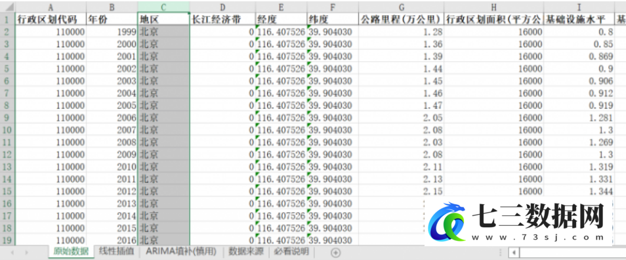Click the road mileage value 2.03
Viewport: 626px width, 260px height.
(x=401, y=142)
